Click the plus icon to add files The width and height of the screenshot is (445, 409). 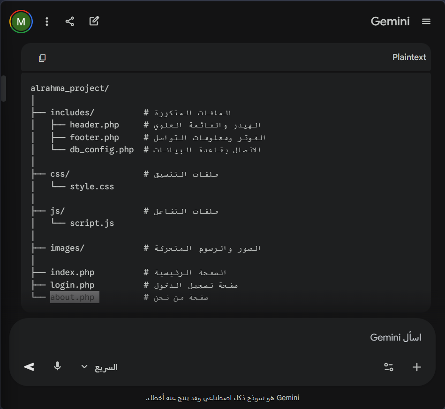(x=416, y=367)
